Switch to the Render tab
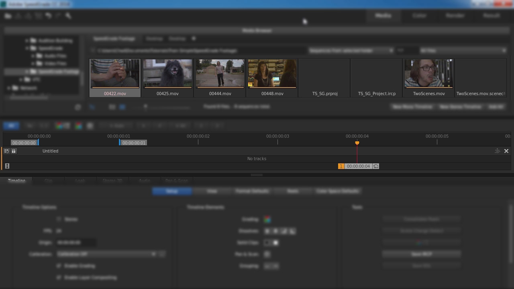Screen dimensions: 514x289 click(x=455, y=16)
